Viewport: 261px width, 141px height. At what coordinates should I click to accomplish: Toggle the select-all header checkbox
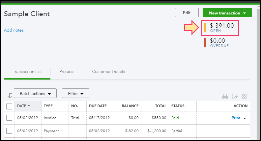(x=9, y=106)
